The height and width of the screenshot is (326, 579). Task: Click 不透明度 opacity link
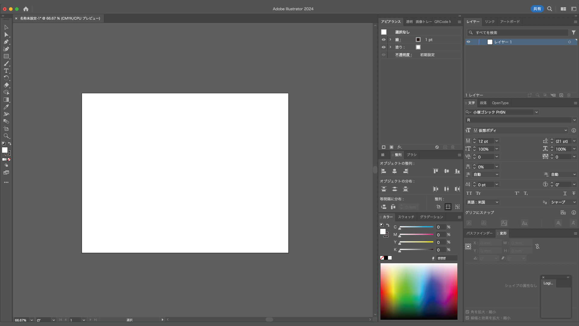403,55
